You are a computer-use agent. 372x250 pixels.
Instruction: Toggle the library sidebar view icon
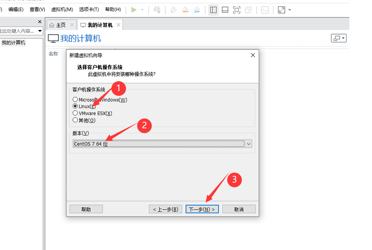(x=213, y=10)
